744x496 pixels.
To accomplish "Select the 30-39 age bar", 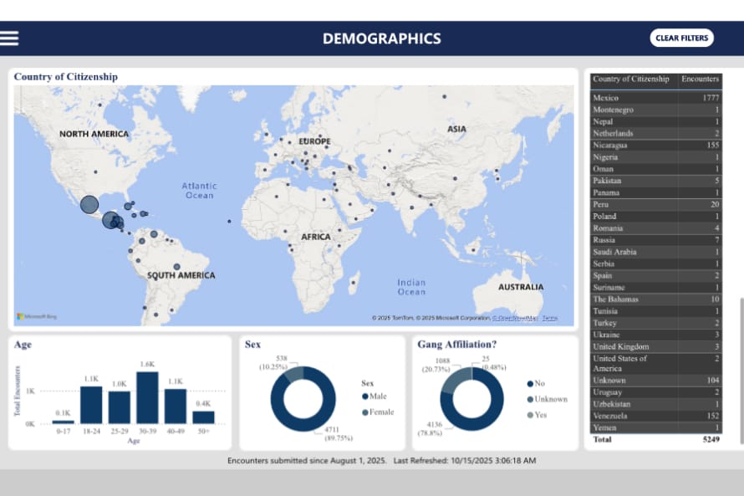I will pyautogui.click(x=147, y=398).
